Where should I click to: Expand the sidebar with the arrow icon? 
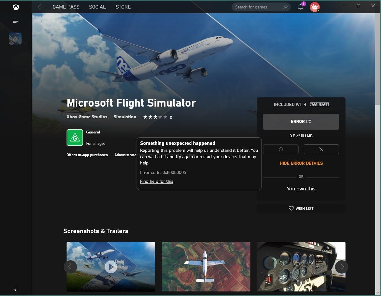click(x=15, y=290)
